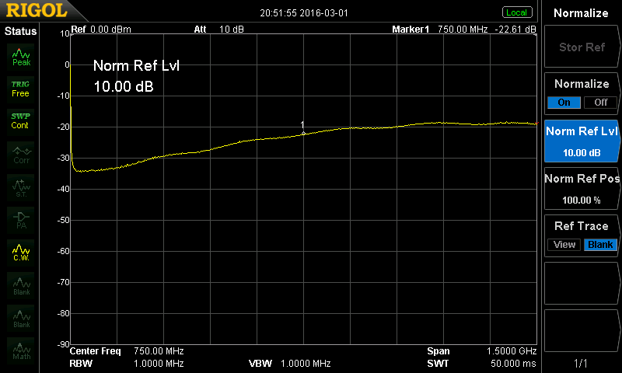Image resolution: width=622 pixels, height=373 pixels.
Task: Set Ref Trace to Blank
Action: [600, 245]
